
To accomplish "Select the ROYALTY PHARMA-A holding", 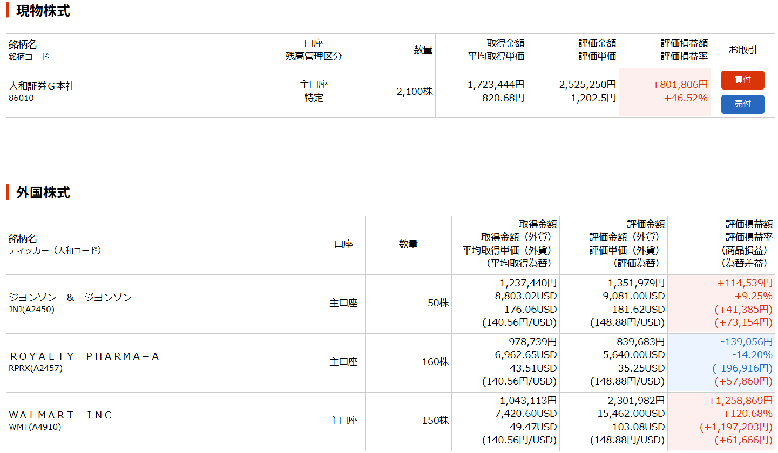I will coord(84,356).
